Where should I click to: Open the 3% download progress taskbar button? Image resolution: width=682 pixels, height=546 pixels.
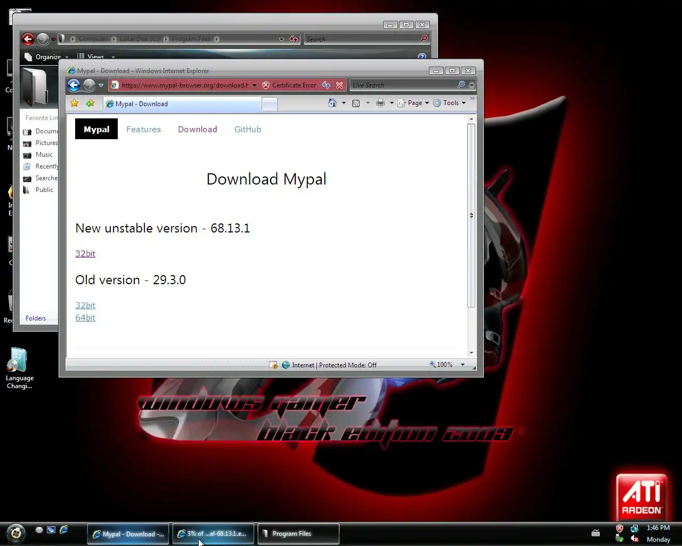213,534
